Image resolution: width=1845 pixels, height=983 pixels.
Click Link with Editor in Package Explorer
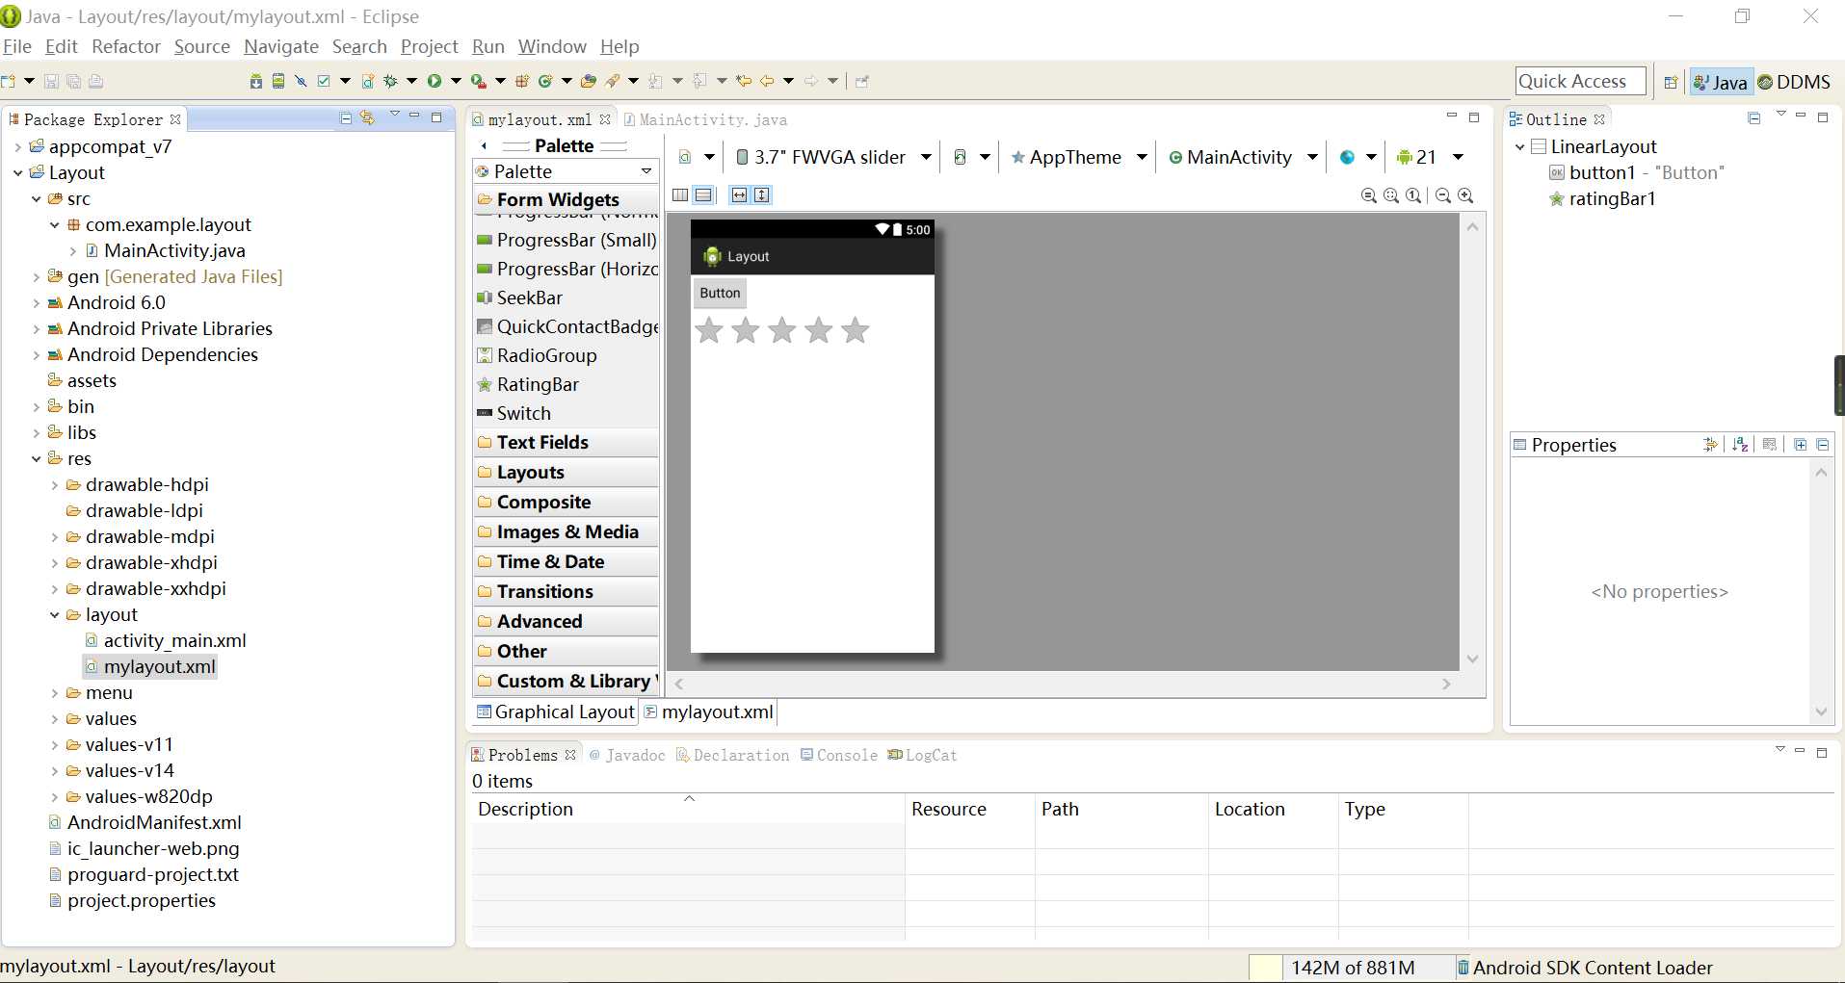[x=367, y=117]
